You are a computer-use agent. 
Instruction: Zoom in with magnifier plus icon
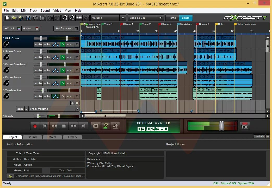coord(65,18)
